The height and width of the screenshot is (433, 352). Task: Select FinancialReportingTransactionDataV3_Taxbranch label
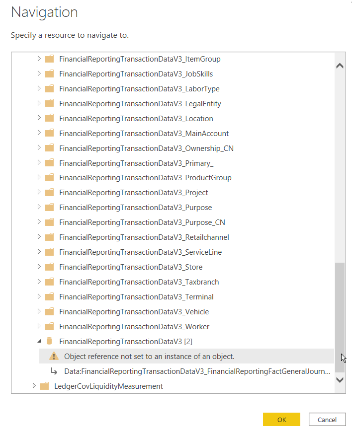tap(139, 282)
